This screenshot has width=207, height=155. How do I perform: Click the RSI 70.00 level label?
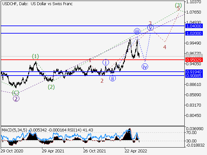click(191, 133)
